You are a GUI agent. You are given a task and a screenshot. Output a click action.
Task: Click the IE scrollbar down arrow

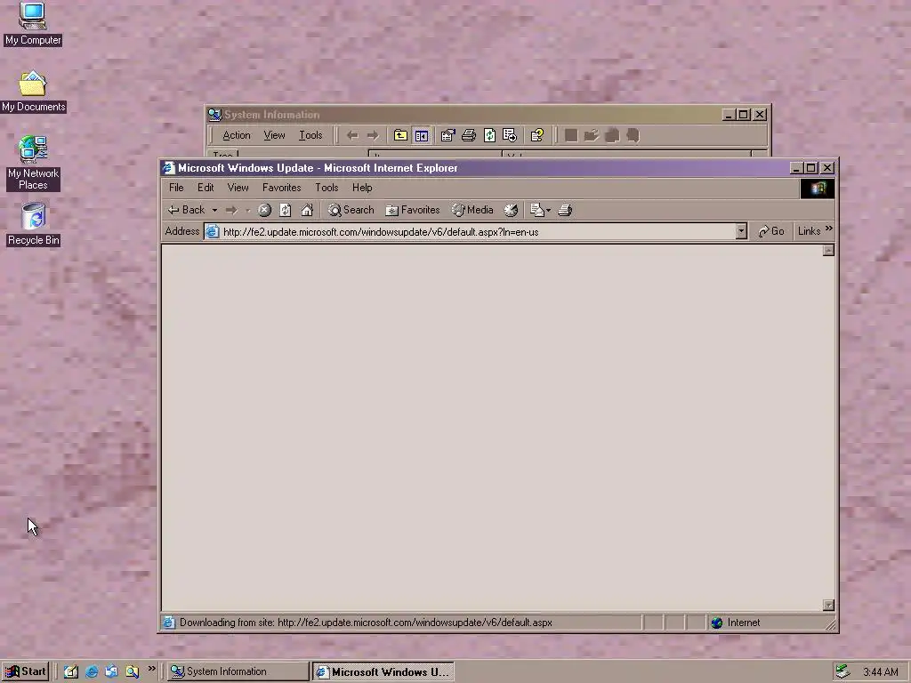coord(828,605)
